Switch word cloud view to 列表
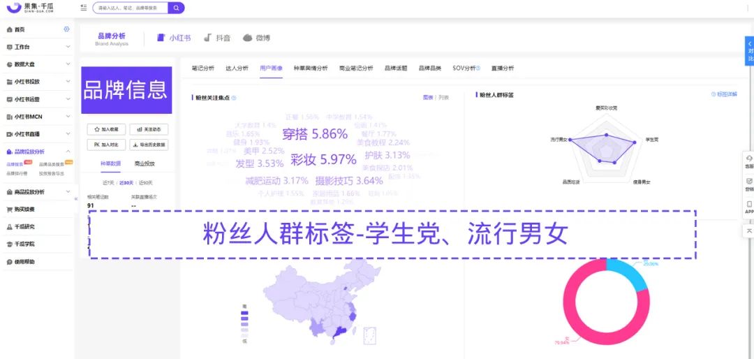This screenshot has height=359, width=754. pyautogui.click(x=443, y=98)
